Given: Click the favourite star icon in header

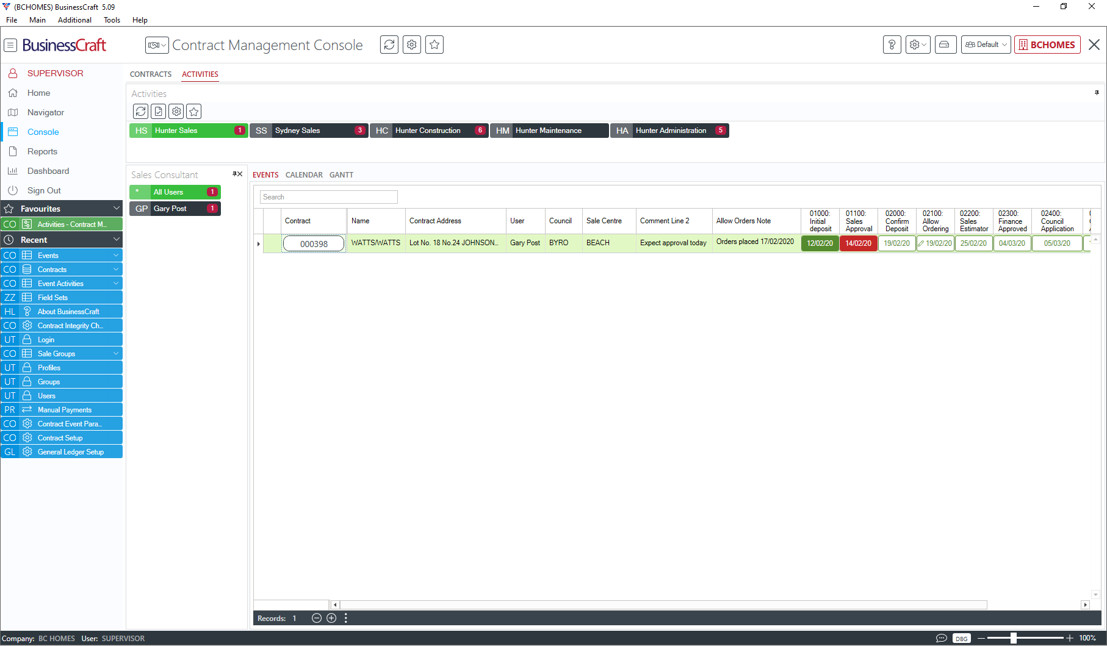Looking at the screenshot, I should point(435,45).
